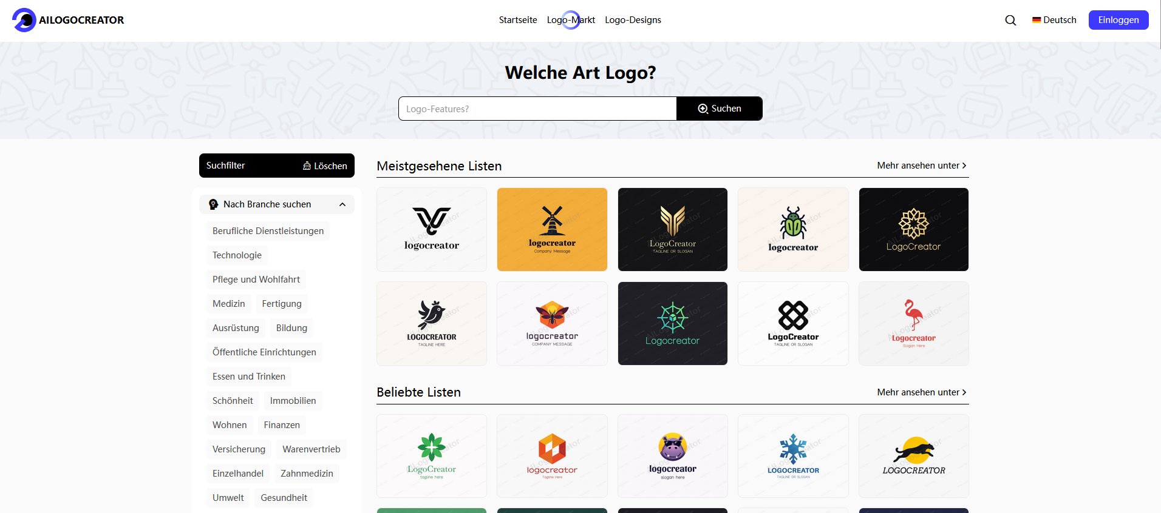This screenshot has width=1161, height=513.
Task: Open the purple hippo logo design
Action: [673, 456]
